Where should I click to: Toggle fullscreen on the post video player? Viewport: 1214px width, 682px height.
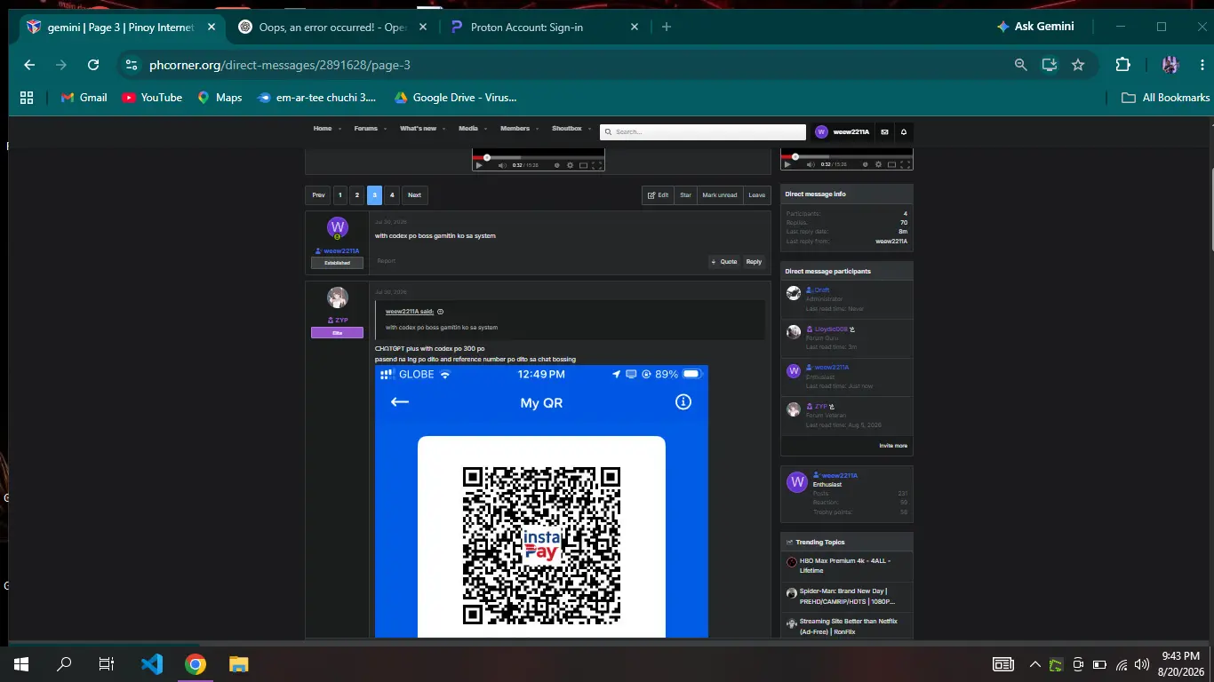tap(597, 165)
